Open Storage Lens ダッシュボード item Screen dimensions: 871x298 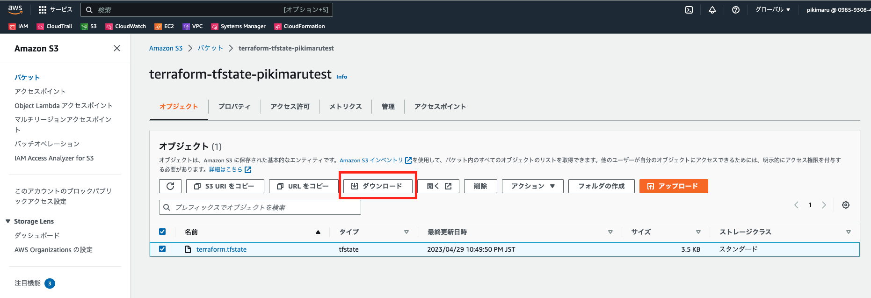point(37,235)
